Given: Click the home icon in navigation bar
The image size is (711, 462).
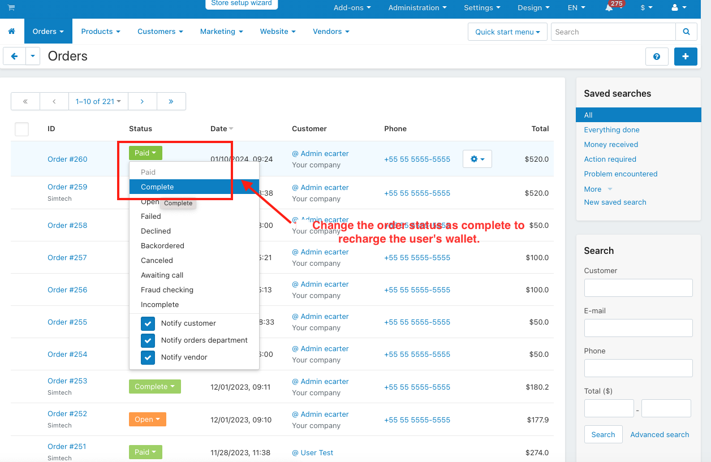Looking at the screenshot, I should click(11, 32).
